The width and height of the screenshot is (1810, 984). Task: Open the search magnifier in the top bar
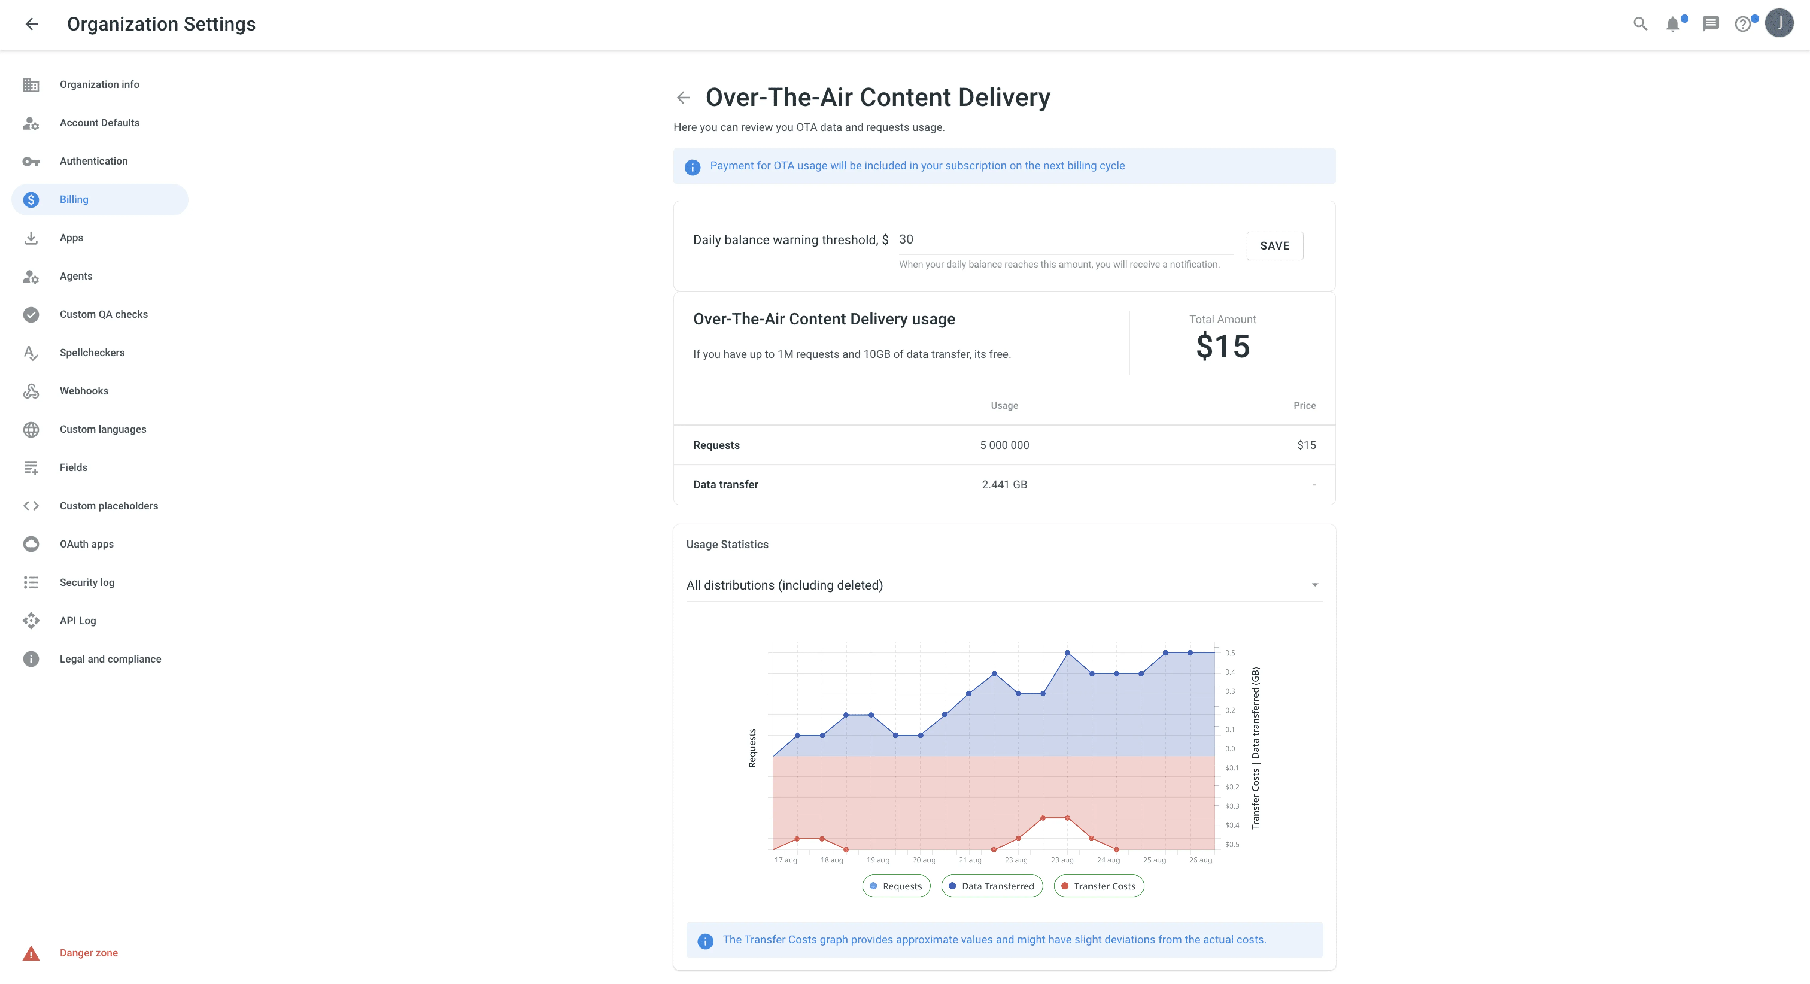[1641, 24]
